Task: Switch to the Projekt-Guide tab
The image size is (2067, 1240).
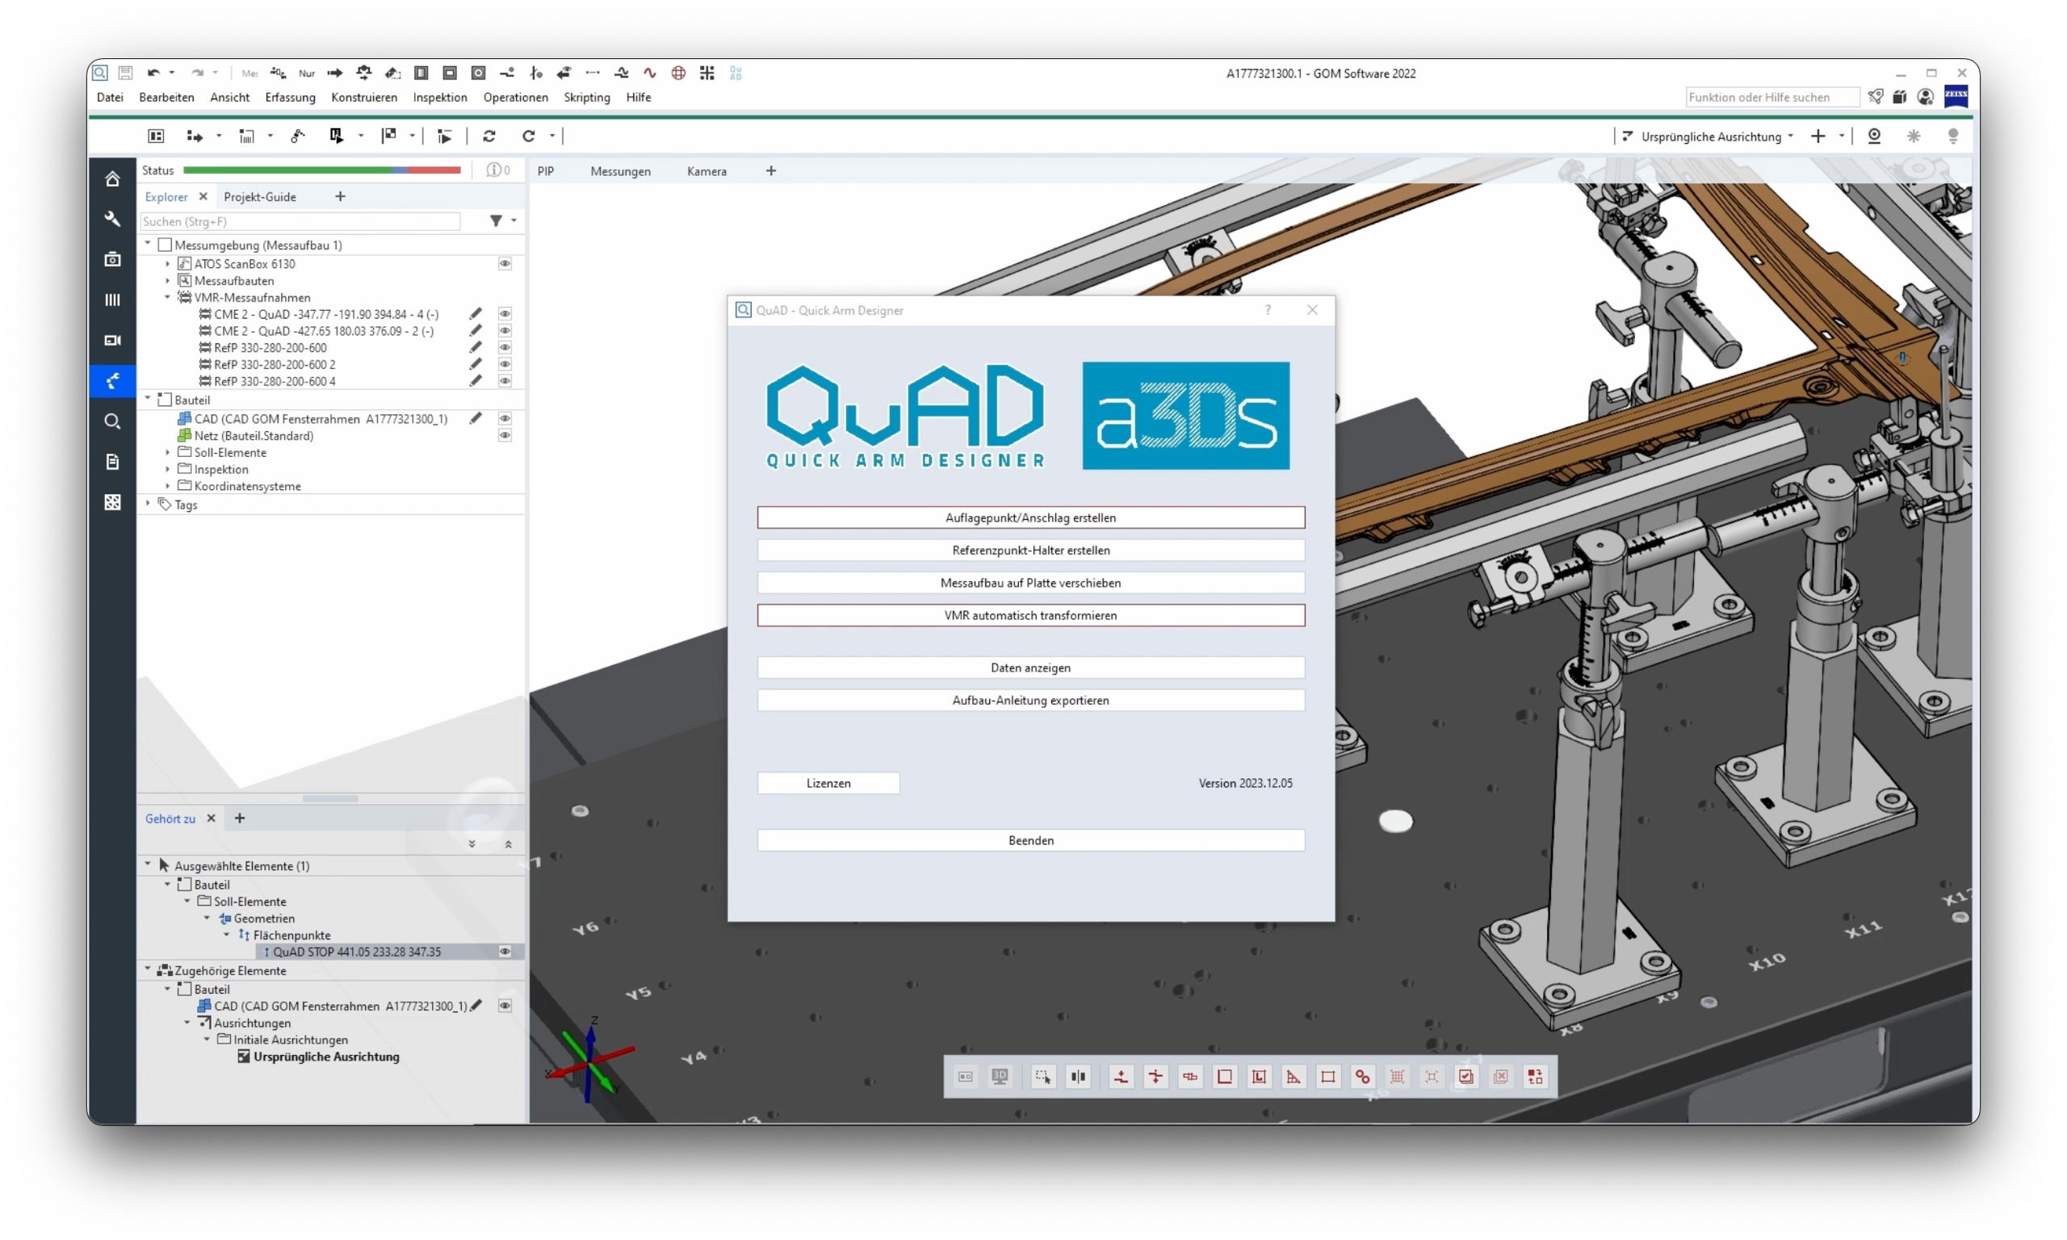Action: tap(260, 196)
